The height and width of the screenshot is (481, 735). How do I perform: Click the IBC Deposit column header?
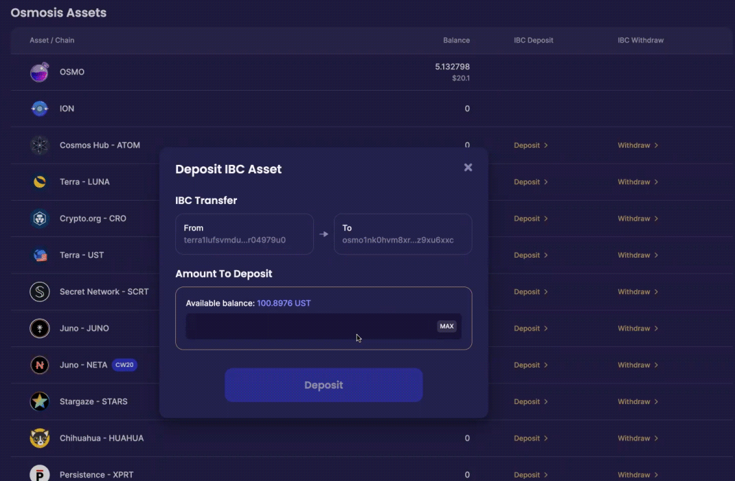click(534, 41)
